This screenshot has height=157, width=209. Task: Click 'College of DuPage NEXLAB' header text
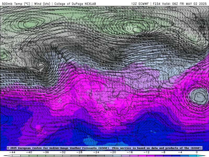[x=75, y=4]
